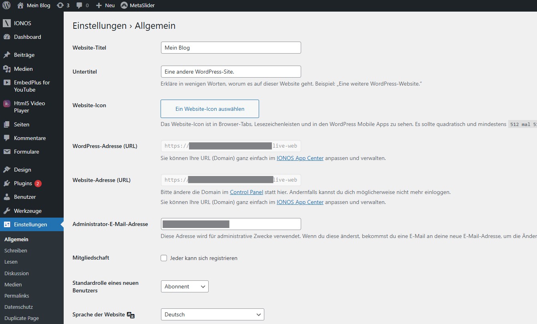The width and height of the screenshot is (537, 324).
Task: Click into the Untertitel field
Action: (231, 72)
